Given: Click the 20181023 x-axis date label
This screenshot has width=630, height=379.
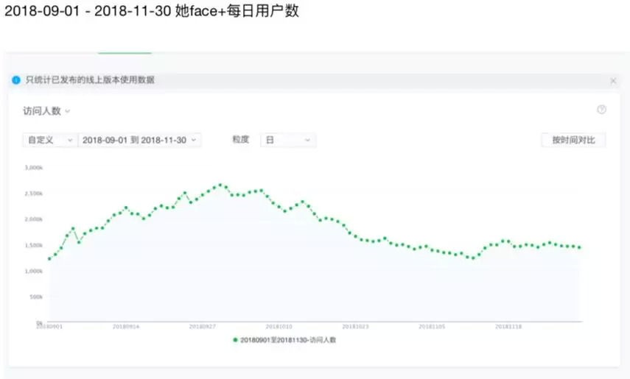Looking at the screenshot, I should point(355,326).
